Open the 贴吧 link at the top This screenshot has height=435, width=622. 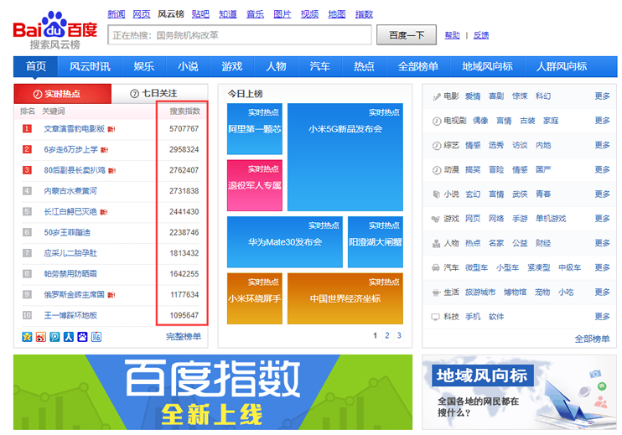(200, 14)
